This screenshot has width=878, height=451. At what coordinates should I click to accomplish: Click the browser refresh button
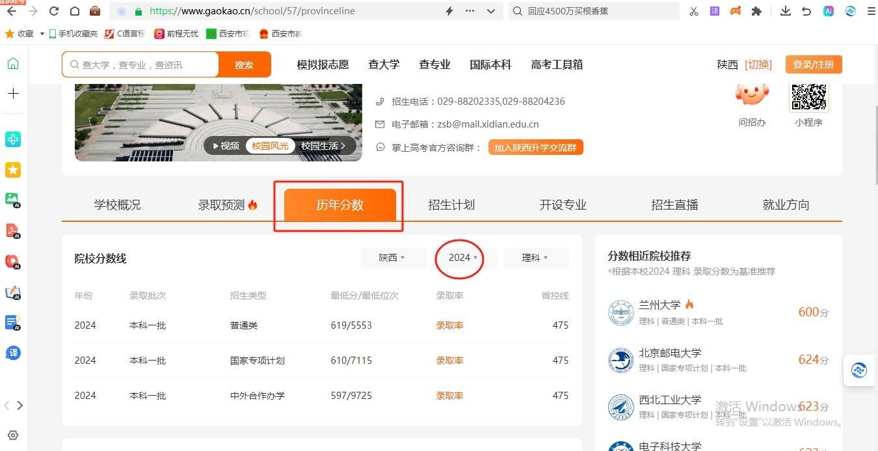point(54,11)
